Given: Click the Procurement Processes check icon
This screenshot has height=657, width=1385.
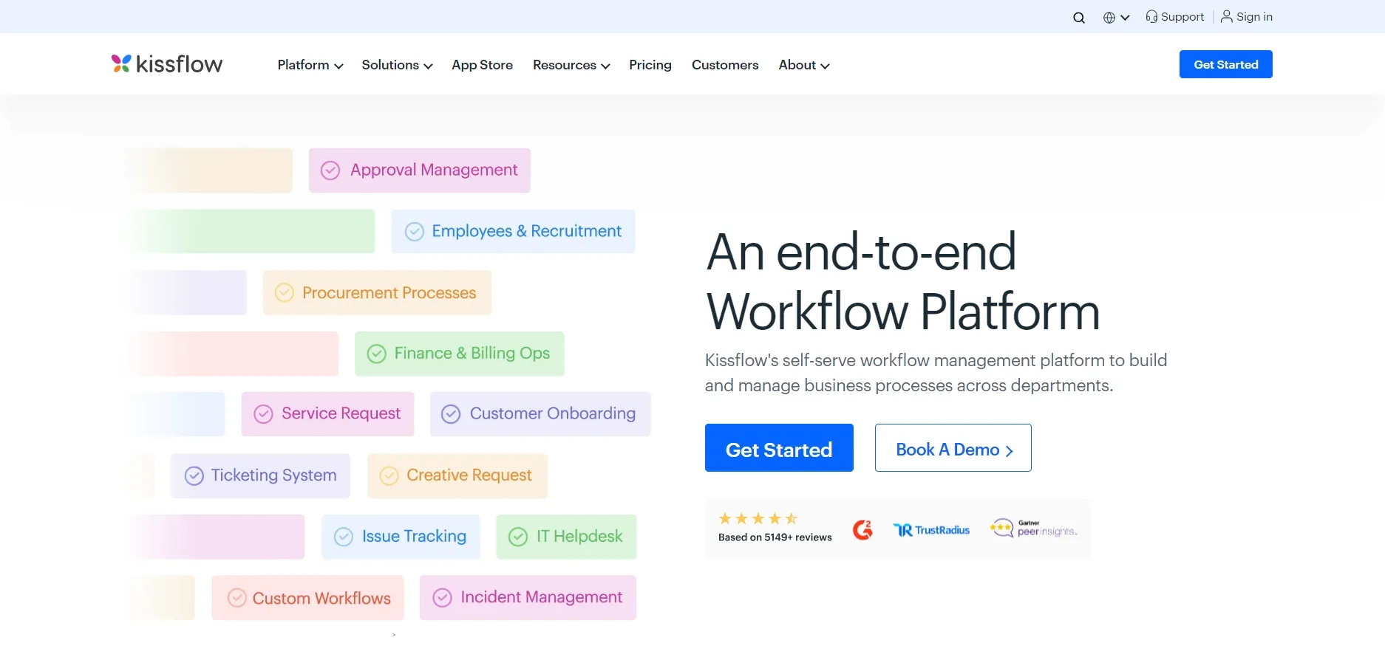Looking at the screenshot, I should coord(285,293).
